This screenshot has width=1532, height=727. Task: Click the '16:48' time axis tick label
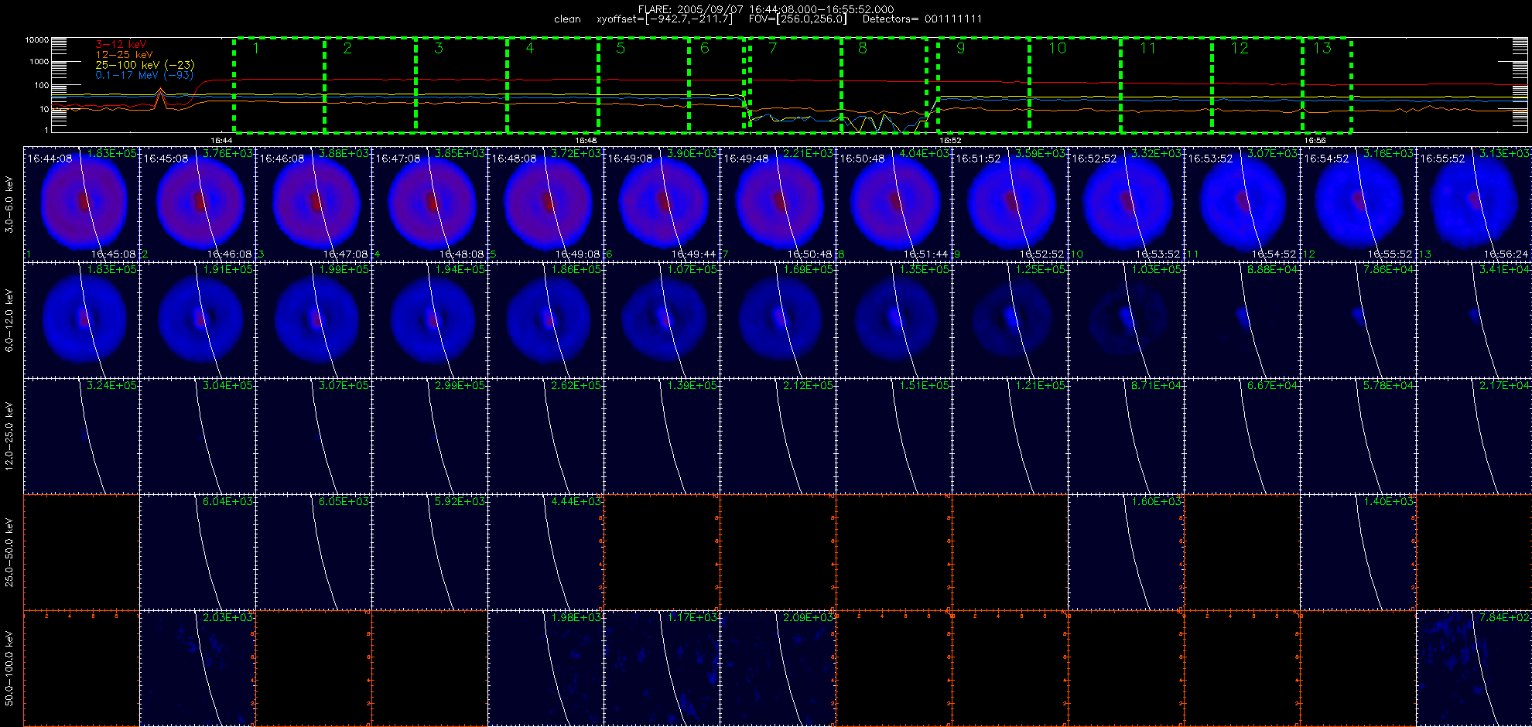[586, 140]
